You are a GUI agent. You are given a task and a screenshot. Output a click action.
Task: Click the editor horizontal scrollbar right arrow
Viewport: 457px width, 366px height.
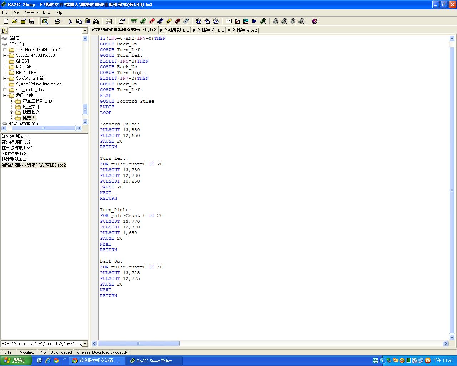pyautogui.click(x=446, y=343)
